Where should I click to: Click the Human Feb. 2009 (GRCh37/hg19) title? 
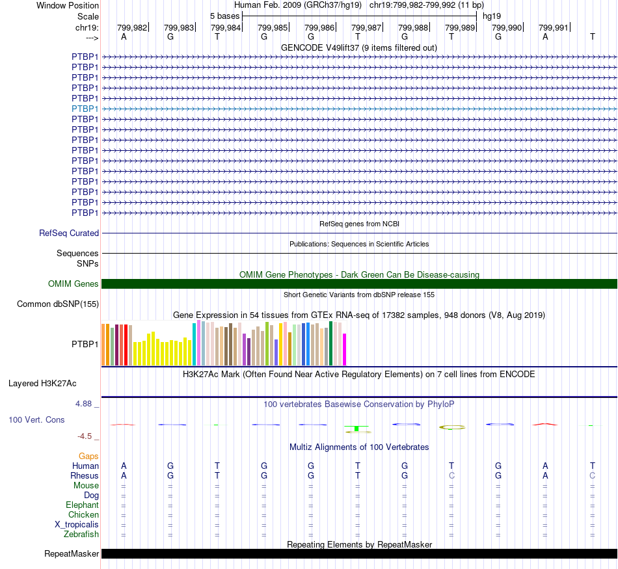[298, 5]
